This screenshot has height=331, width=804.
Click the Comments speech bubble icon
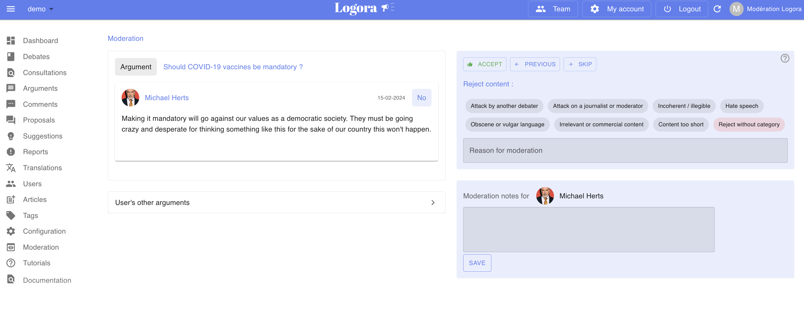coord(10,104)
